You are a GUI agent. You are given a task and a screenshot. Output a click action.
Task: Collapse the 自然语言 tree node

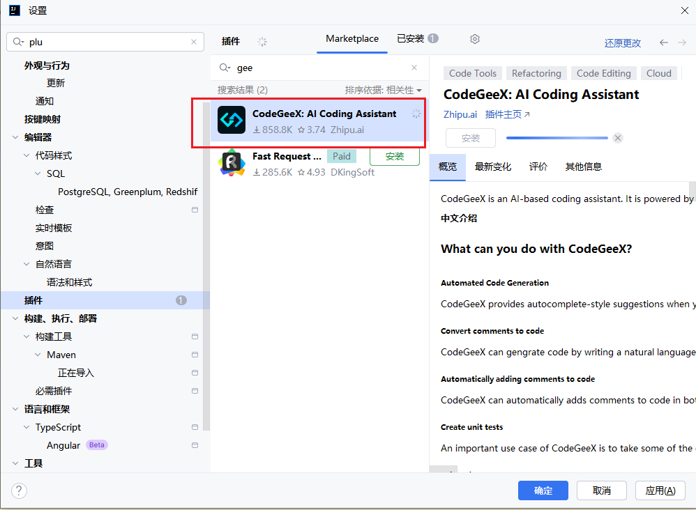click(27, 264)
